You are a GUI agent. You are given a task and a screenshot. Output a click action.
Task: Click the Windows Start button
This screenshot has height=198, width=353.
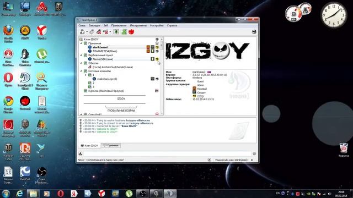tap(6, 194)
